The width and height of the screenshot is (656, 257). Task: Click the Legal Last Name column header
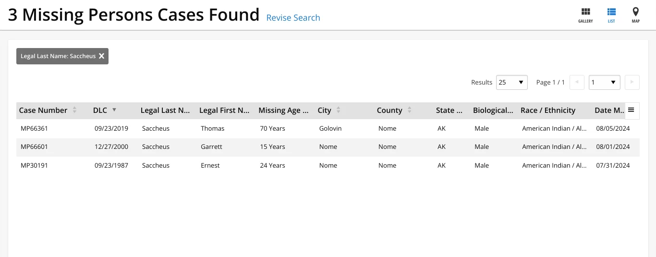165,110
